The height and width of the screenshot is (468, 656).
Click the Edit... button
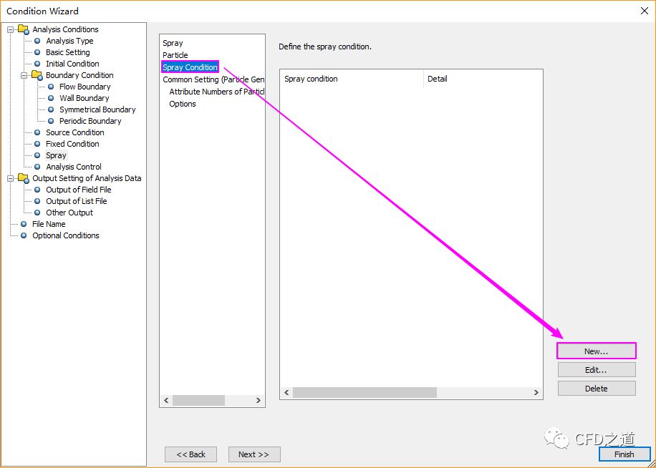[596, 370]
